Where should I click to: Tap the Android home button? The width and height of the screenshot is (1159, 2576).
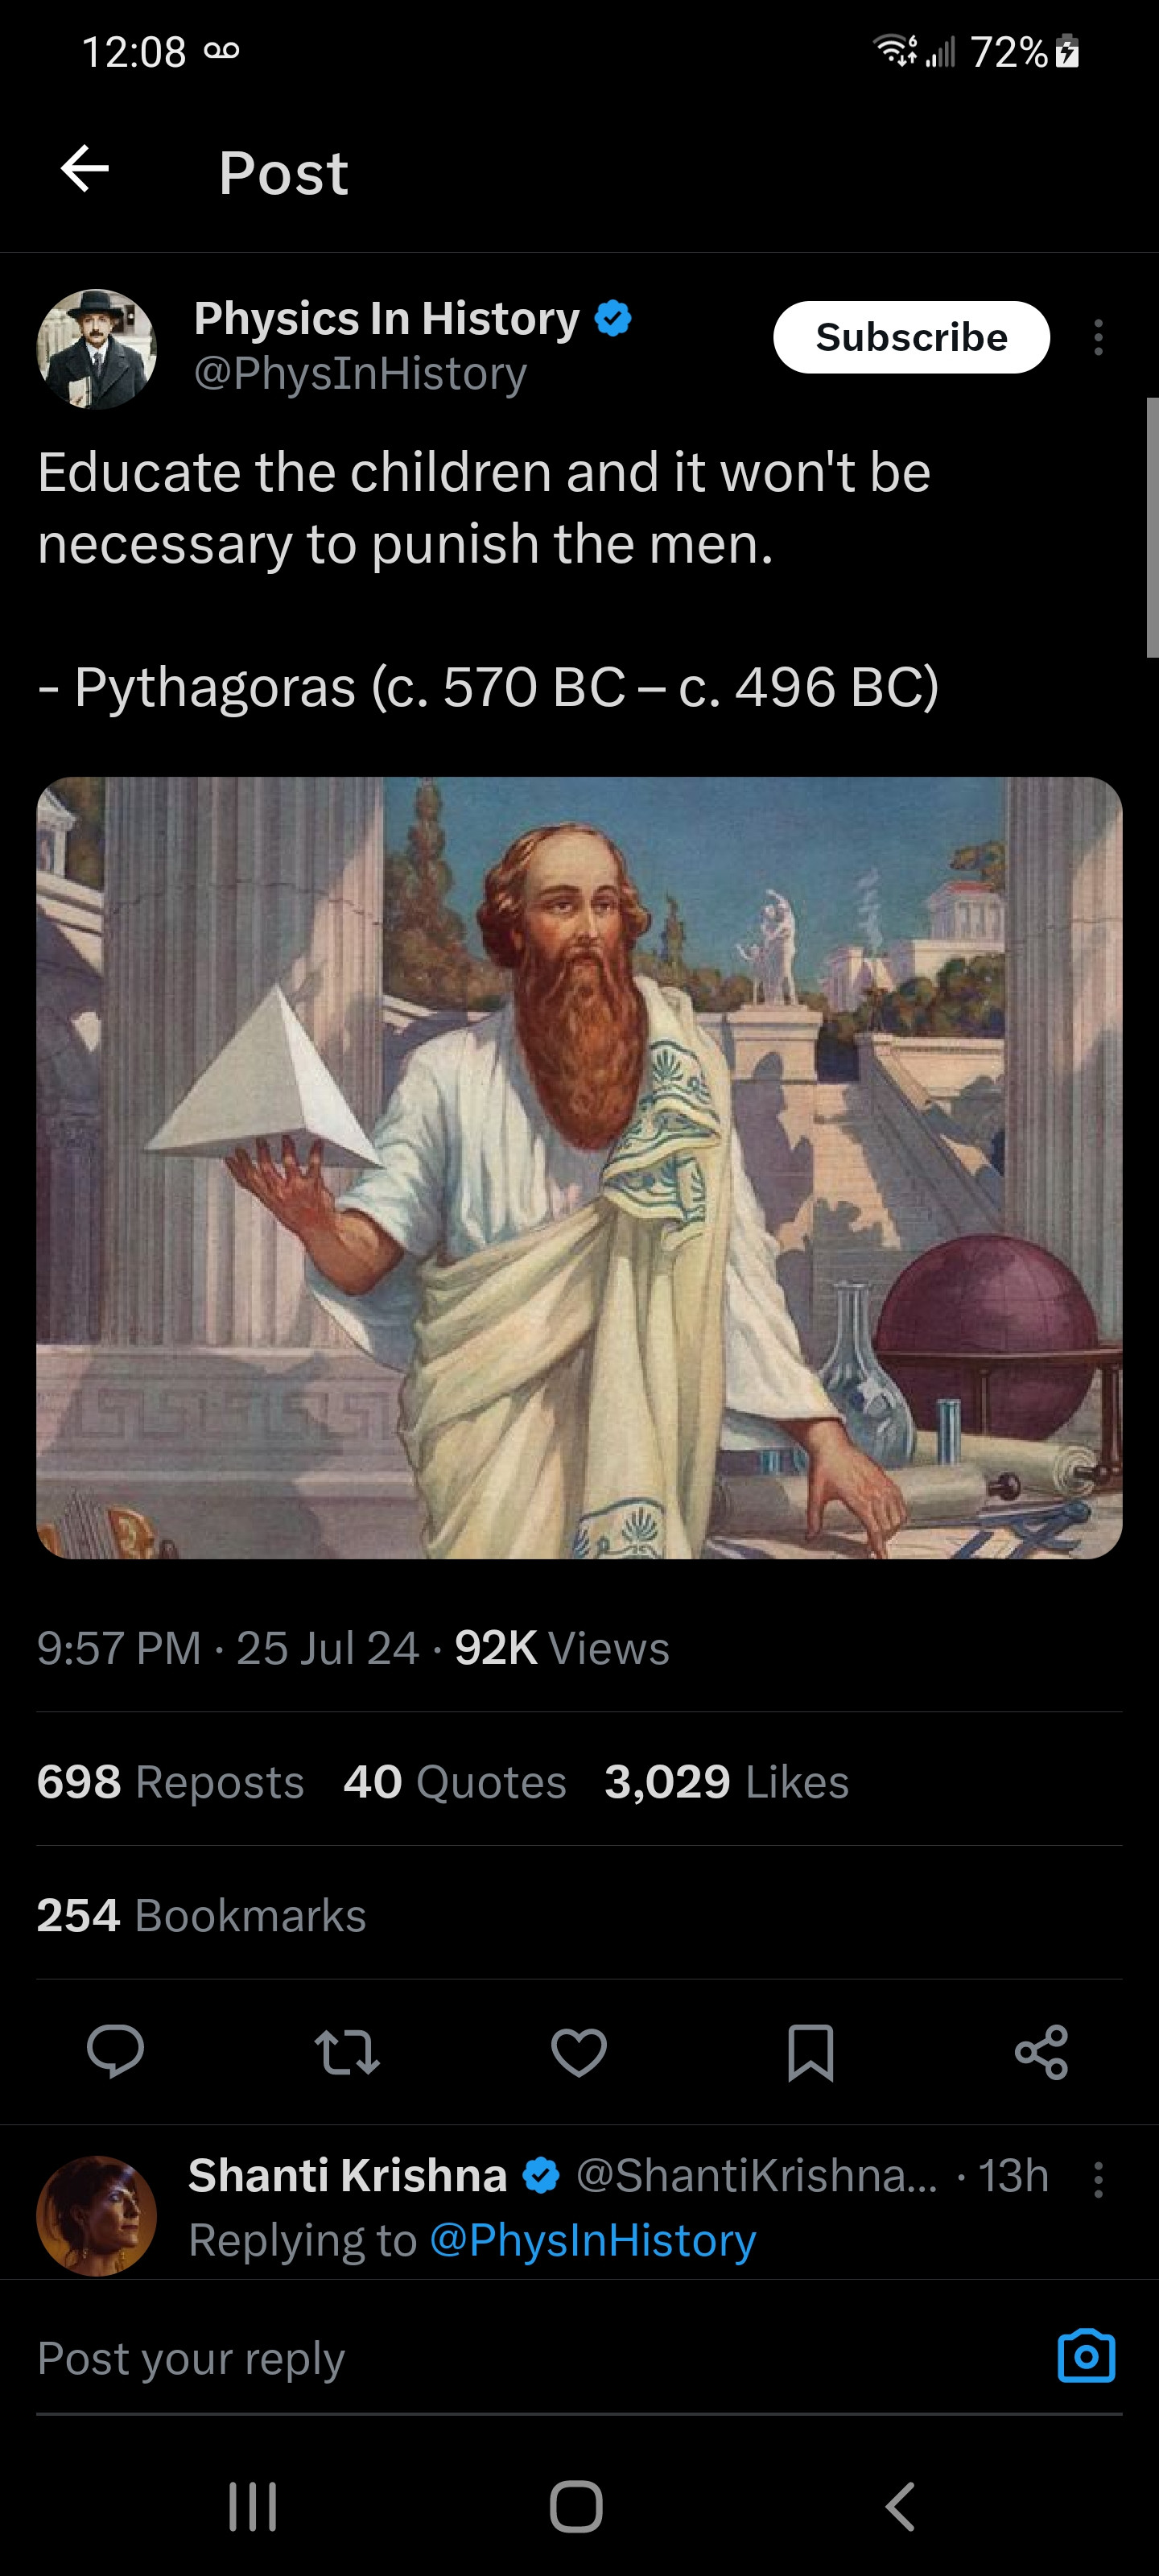(x=577, y=2507)
